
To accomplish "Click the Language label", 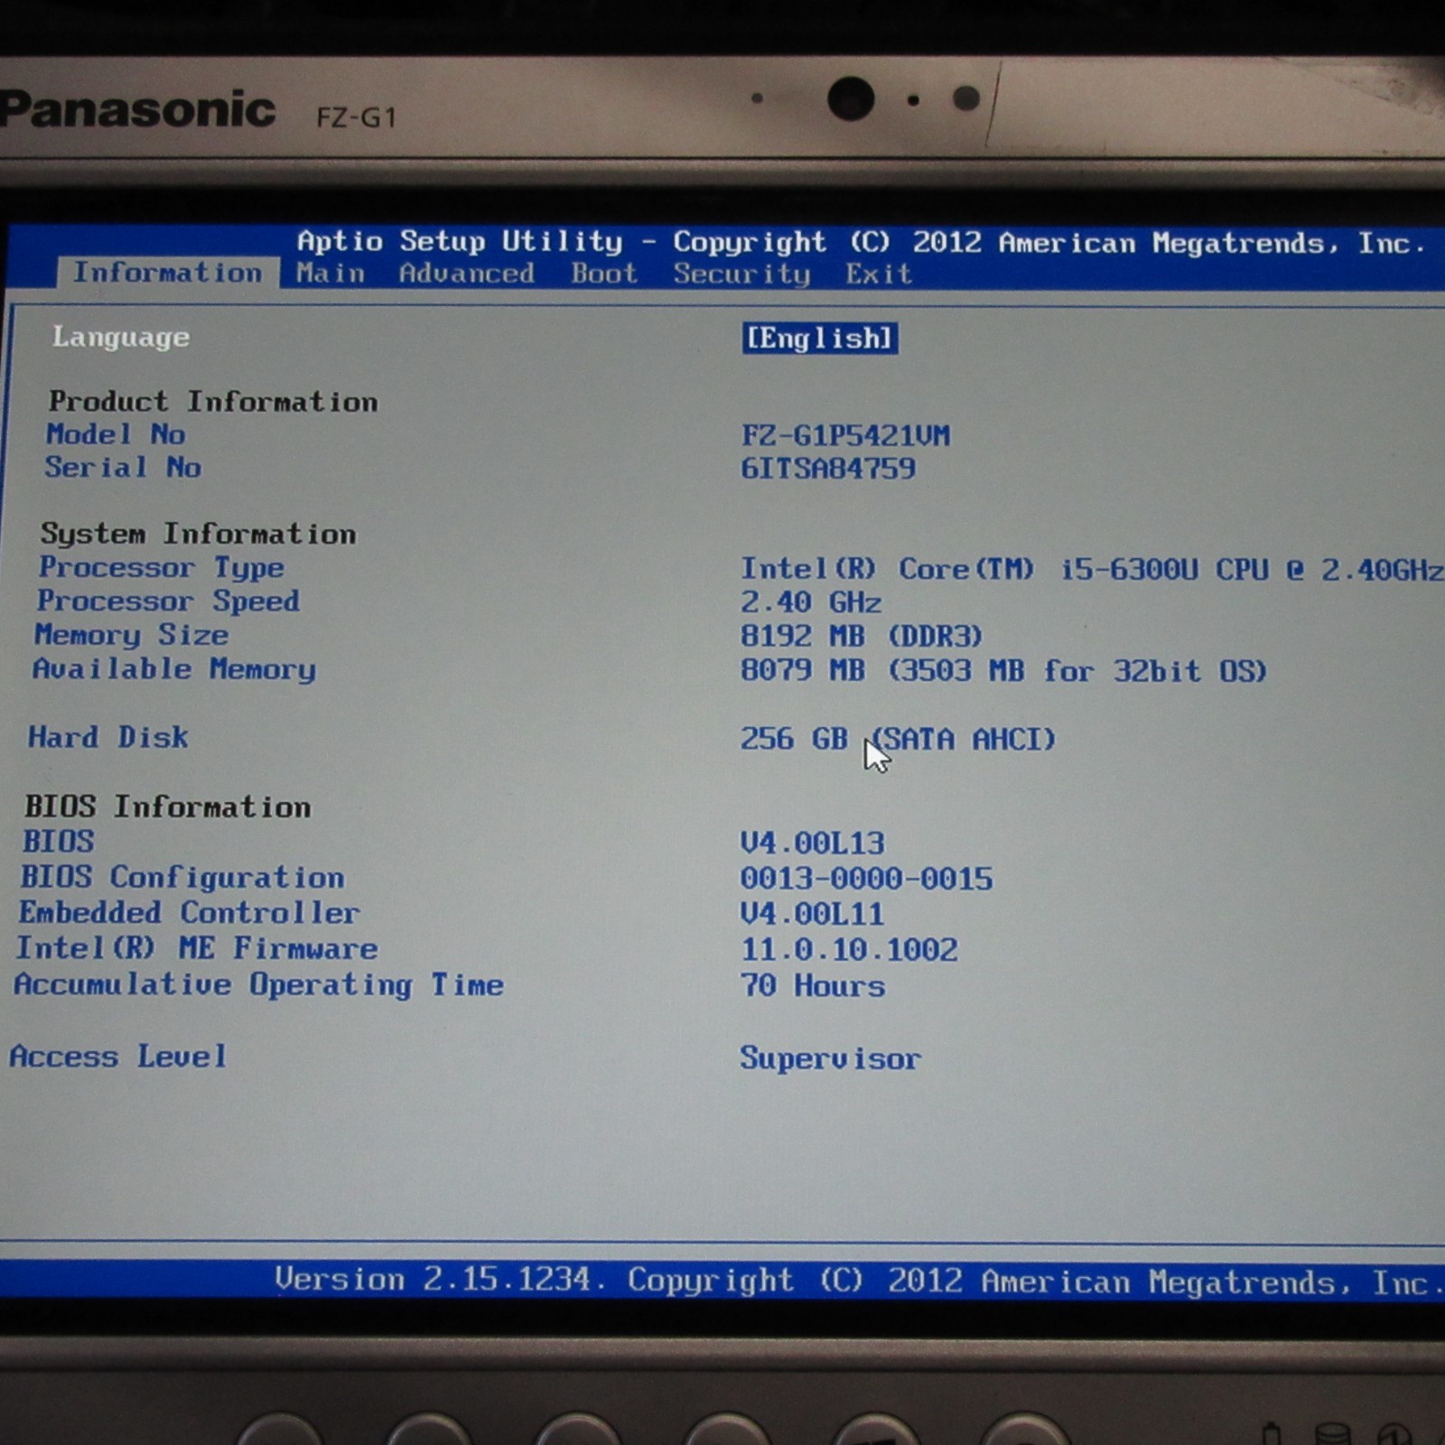I will click(121, 337).
